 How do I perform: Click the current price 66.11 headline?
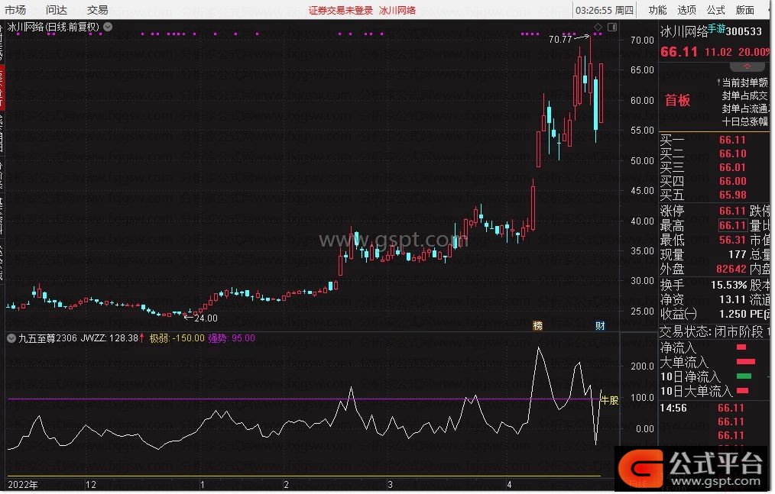[679, 52]
